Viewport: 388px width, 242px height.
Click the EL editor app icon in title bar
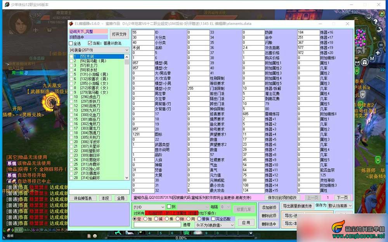click(71, 24)
